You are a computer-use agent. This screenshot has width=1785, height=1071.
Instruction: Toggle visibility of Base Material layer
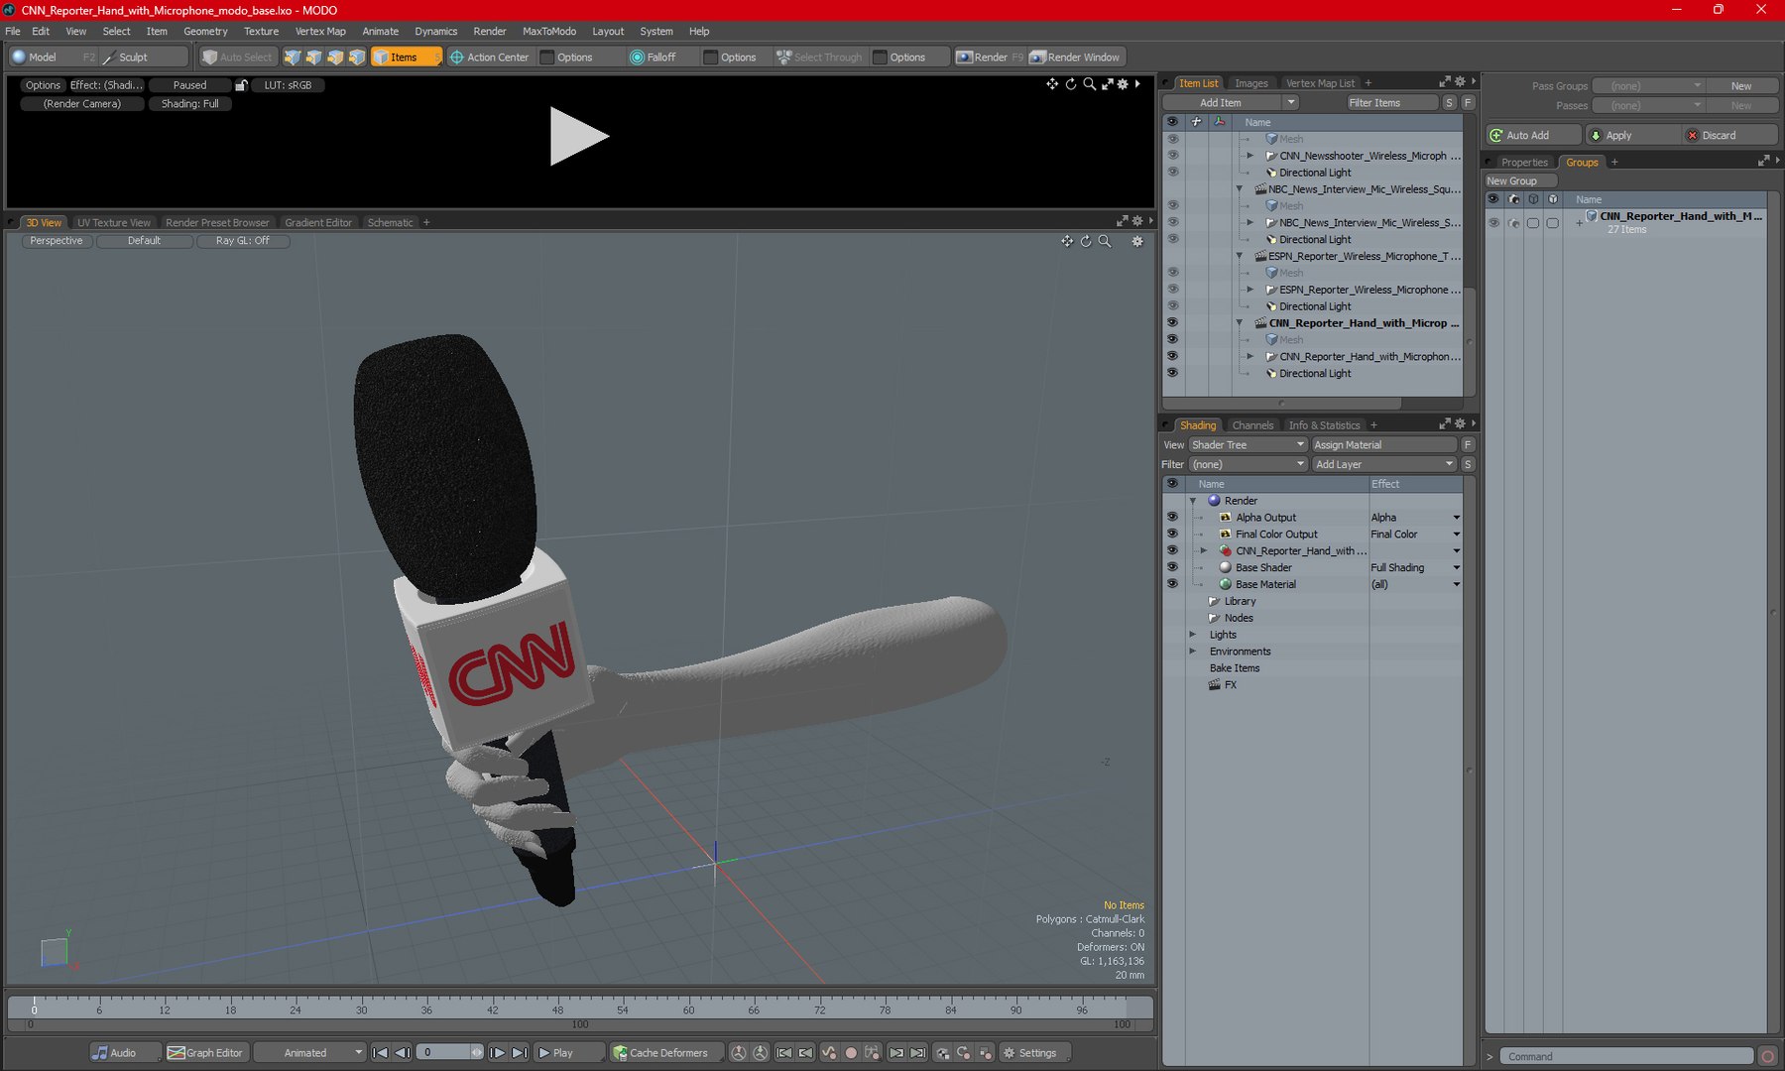click(1172, 584)
